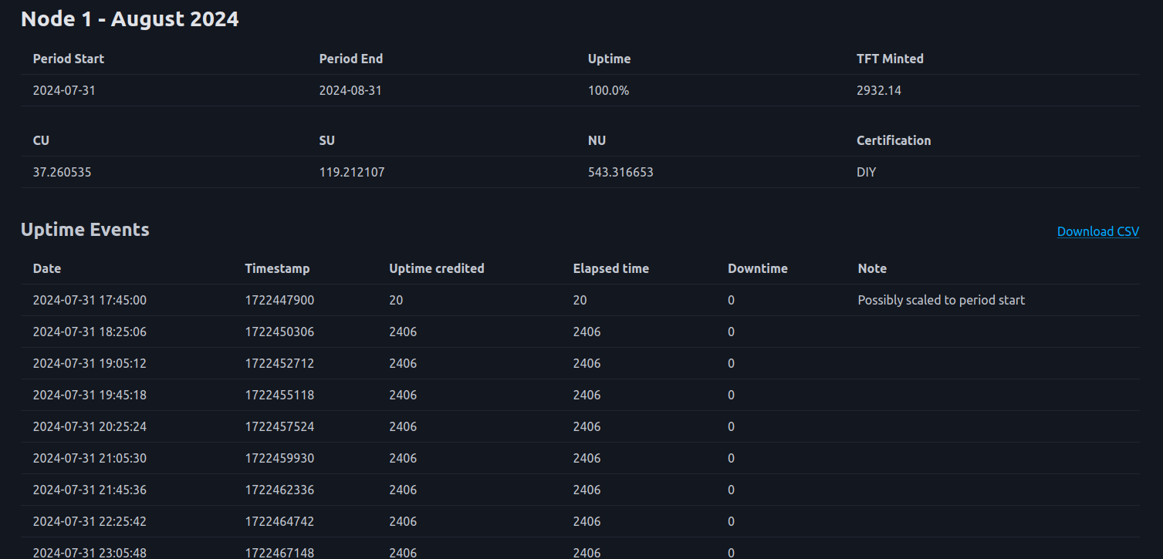
Task: Select the 2024-07-31 20:25:24 date cell
Action: (x=90, y=426)
